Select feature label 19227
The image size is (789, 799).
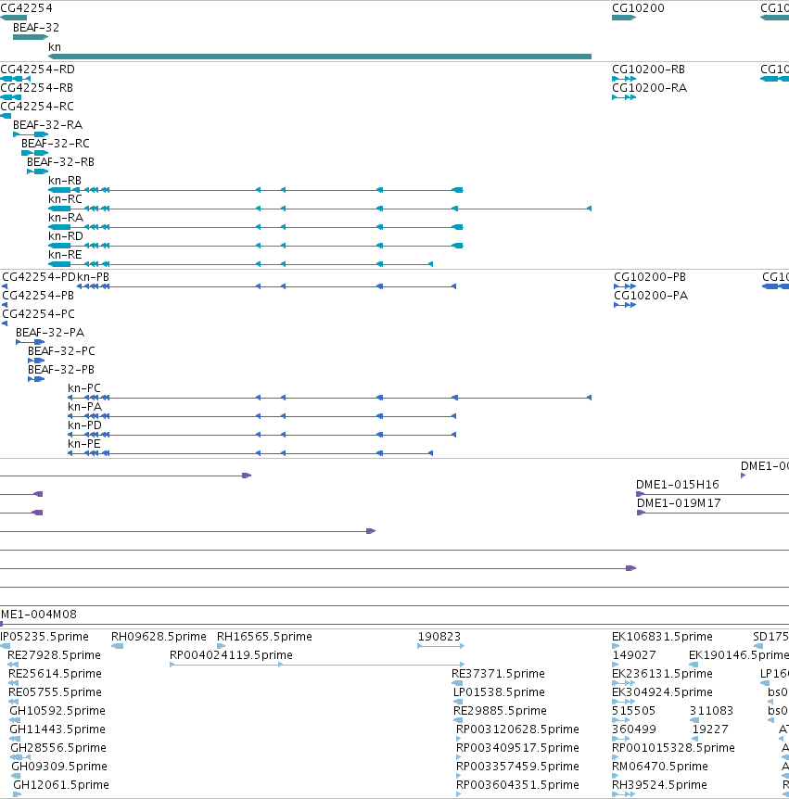coord(710,729)
